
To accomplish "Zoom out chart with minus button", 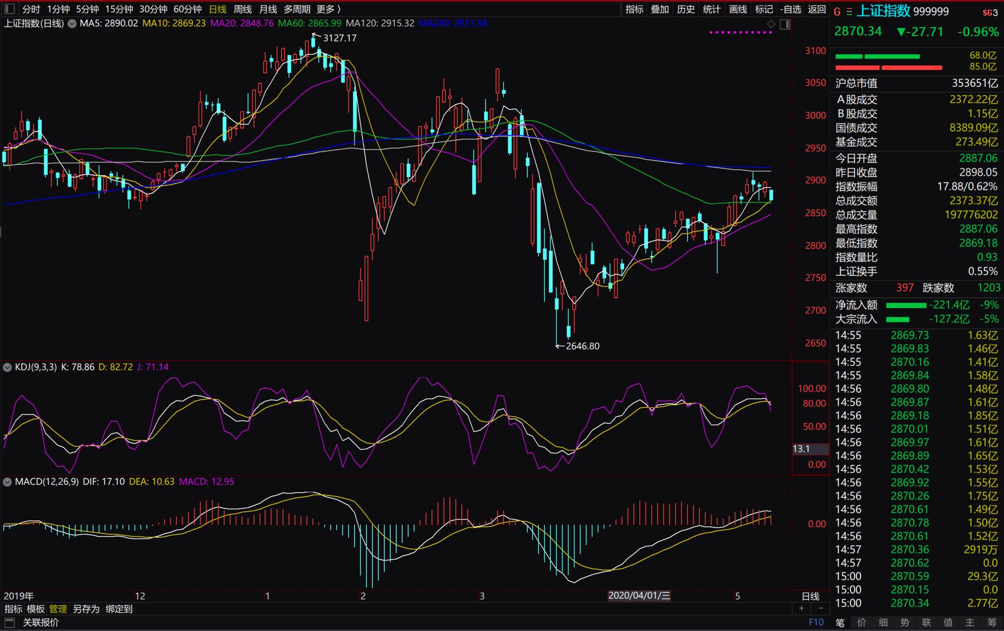I will pos(820,608).
